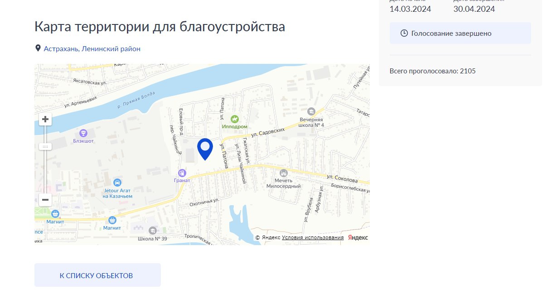Screen dimensions: 547x294
Task: Click the blue location pin marker
Action: tap(205, 149)
